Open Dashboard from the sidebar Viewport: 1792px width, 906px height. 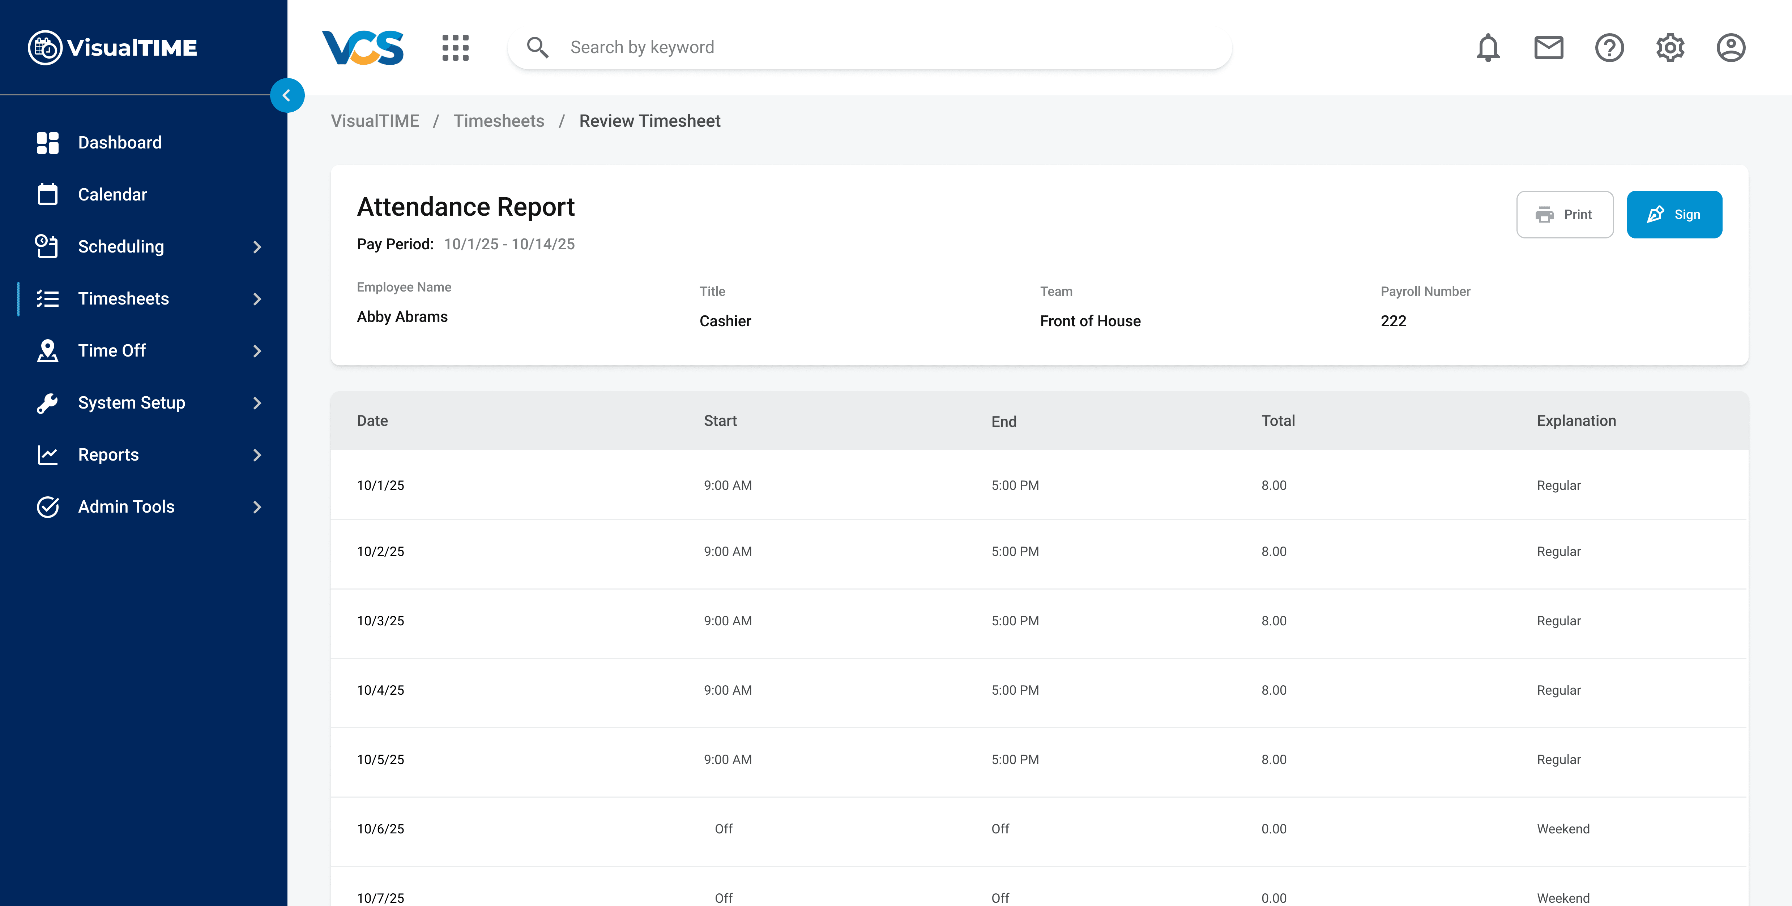120,142
